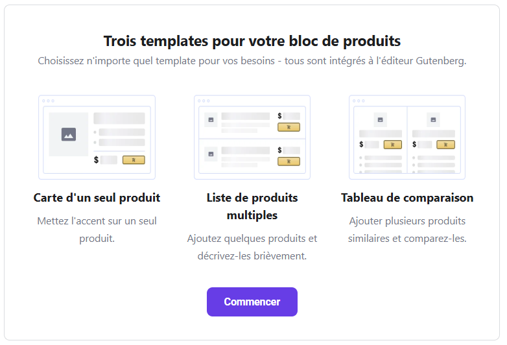Select the "Carte d'un seul produit" heading
This screenshot has height=345, width=507.
(x=97, y=198)
